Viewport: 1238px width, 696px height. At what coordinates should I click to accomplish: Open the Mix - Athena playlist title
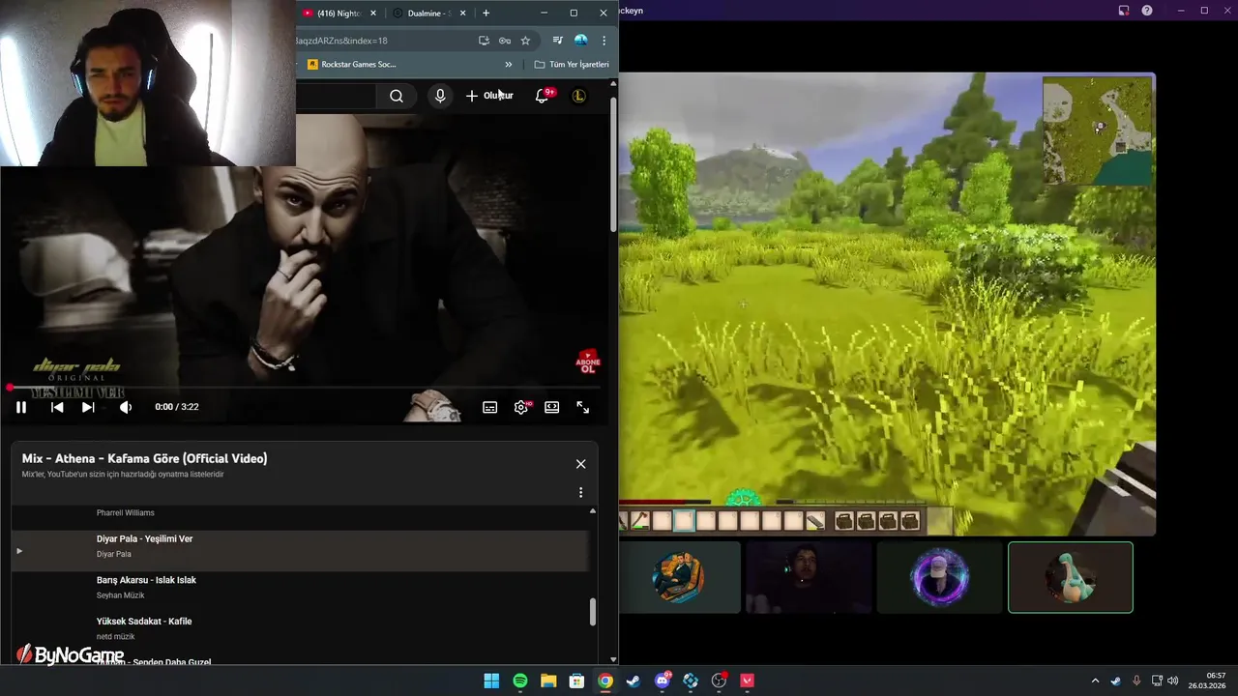pos(145,458)
